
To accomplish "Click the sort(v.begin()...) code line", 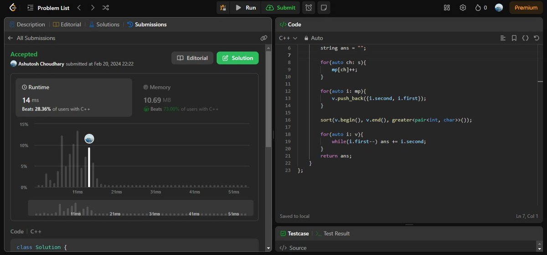I will tap(396, 120).
